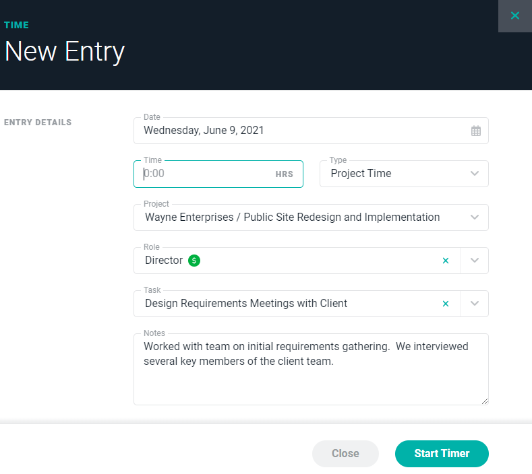Viewport: 532px width, 474px height.
Task: Expand the Project dropdown chevron
Action: pos(475,217)
